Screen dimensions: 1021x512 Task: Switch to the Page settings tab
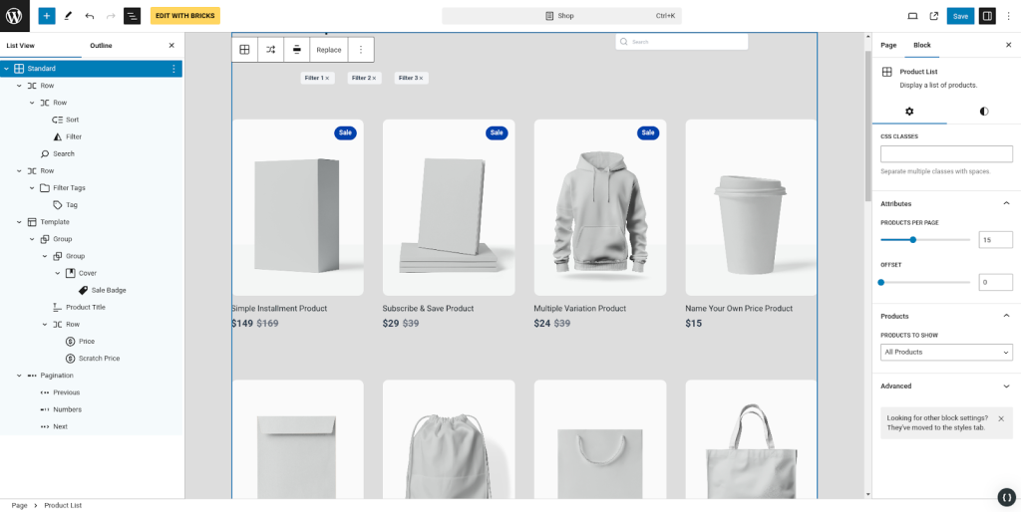[888, 45]
